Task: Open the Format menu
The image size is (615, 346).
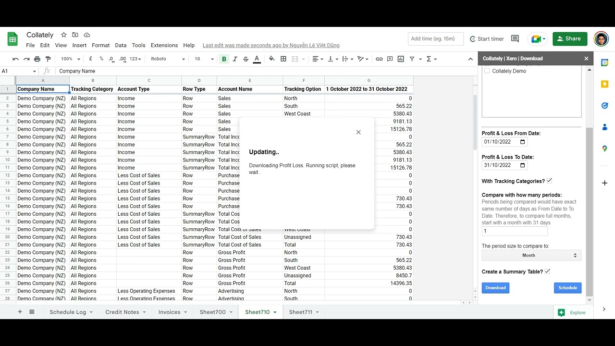Action: (x=101, y=45)
